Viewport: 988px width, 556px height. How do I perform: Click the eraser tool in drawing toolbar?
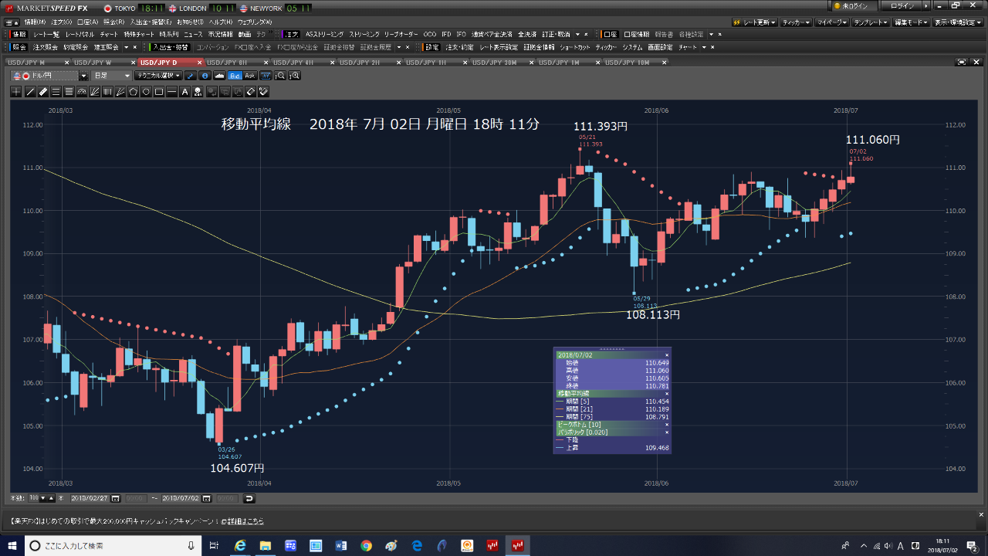coord(250,92)
